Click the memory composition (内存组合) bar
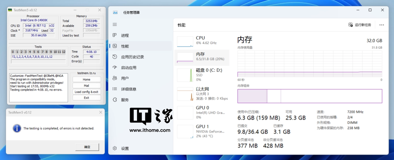 tap(309, 96)
